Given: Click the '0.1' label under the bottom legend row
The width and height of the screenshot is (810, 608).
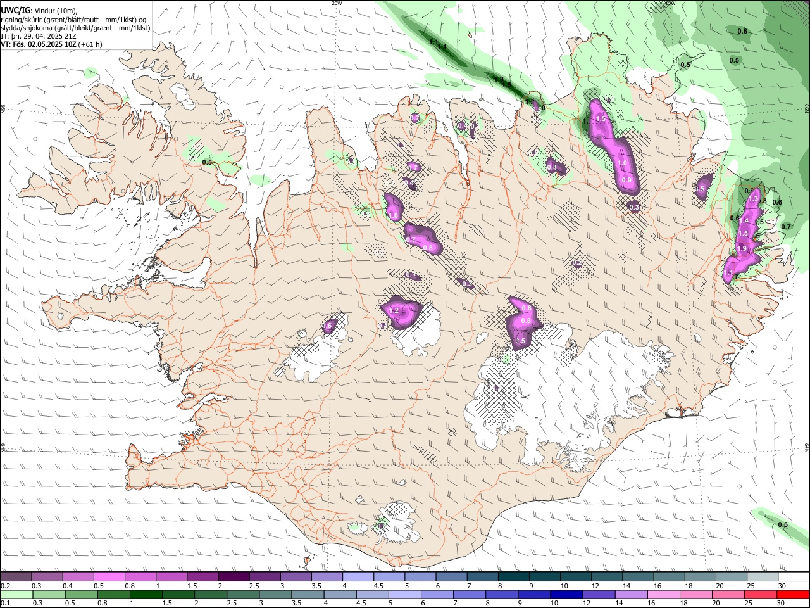Looking at the screenshot, I should (5, 603).
